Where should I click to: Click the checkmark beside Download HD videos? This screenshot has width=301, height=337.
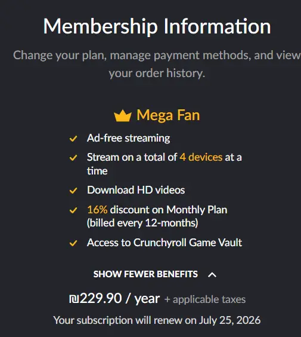[x=73, y=191]
